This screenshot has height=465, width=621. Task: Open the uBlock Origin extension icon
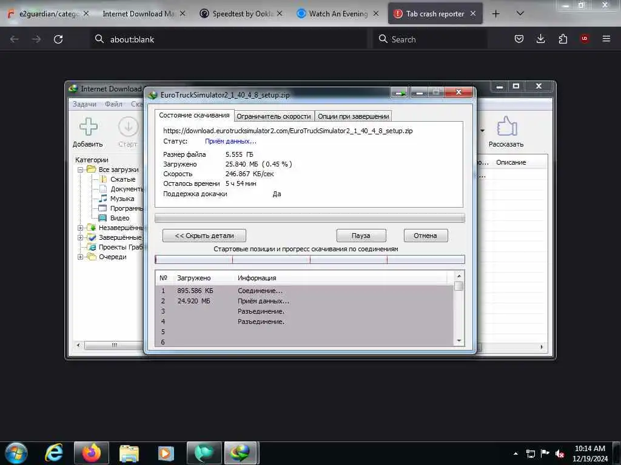coord(585,39)
